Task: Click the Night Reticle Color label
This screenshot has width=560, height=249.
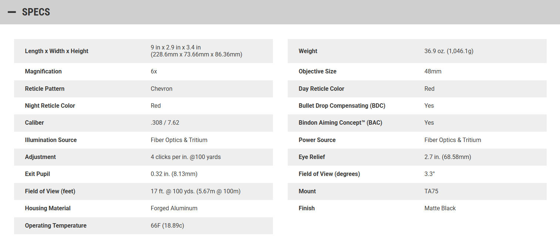Action: [50, 106]
